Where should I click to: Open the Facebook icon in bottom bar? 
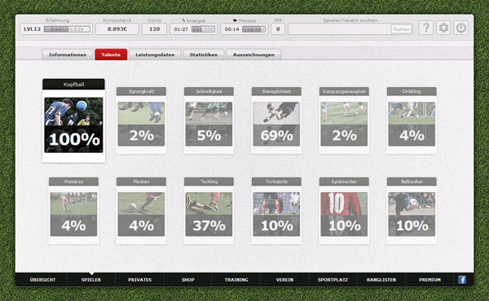(x=462, y=280)
